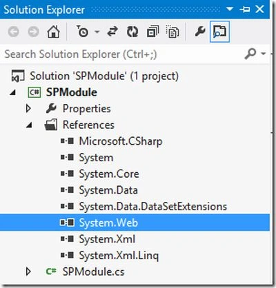Refresh the Solution Explorer tree
The image size is (276, 288).
[x=132, y=32]
